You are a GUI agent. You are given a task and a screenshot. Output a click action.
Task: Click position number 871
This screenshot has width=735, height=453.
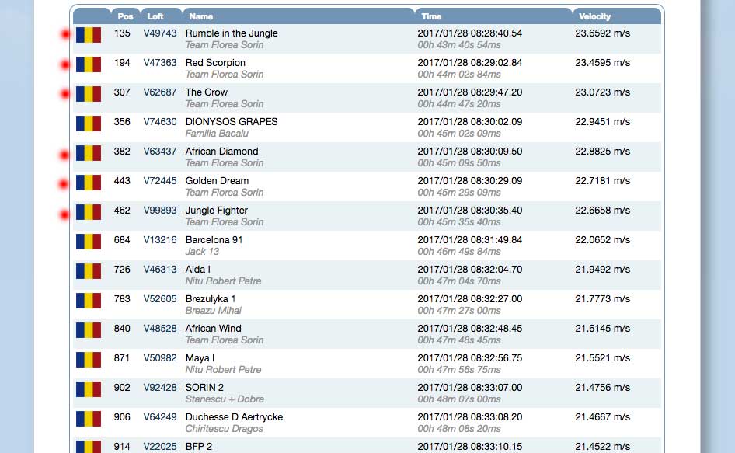(x=122, y=358)
